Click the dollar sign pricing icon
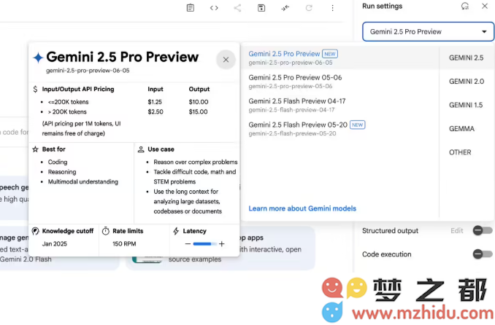The image size is (495, 325). click(x=35, y=89)
